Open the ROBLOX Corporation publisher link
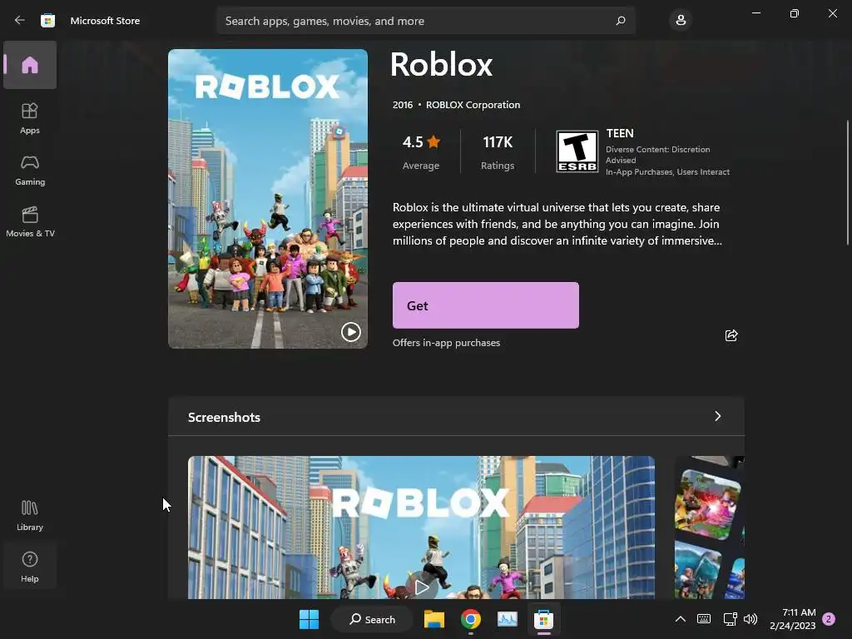This screenshot has height=639, width=852. [x=473, y=105]
